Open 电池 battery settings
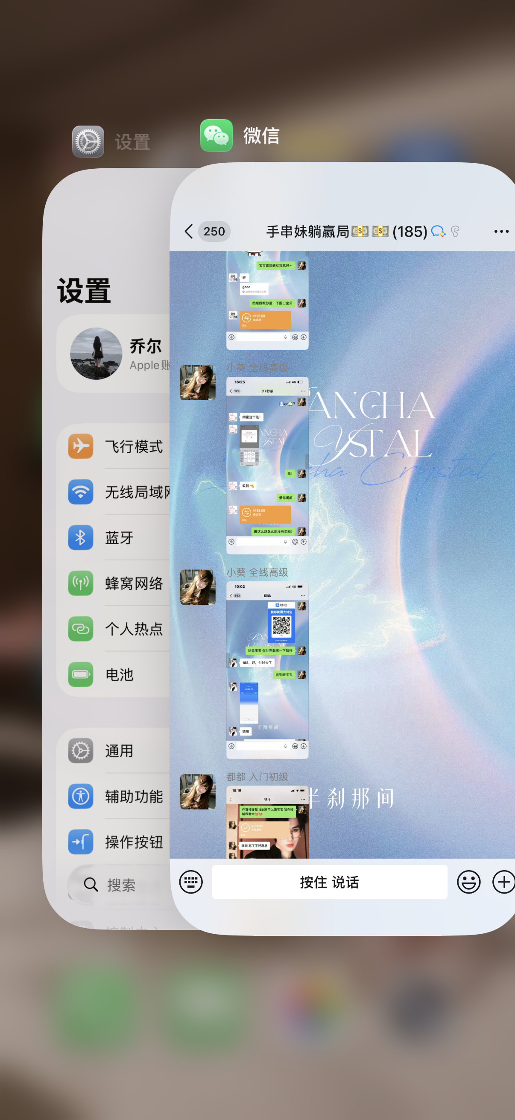The width and height of the screenshot is (515, 1120). click(113, 674)
